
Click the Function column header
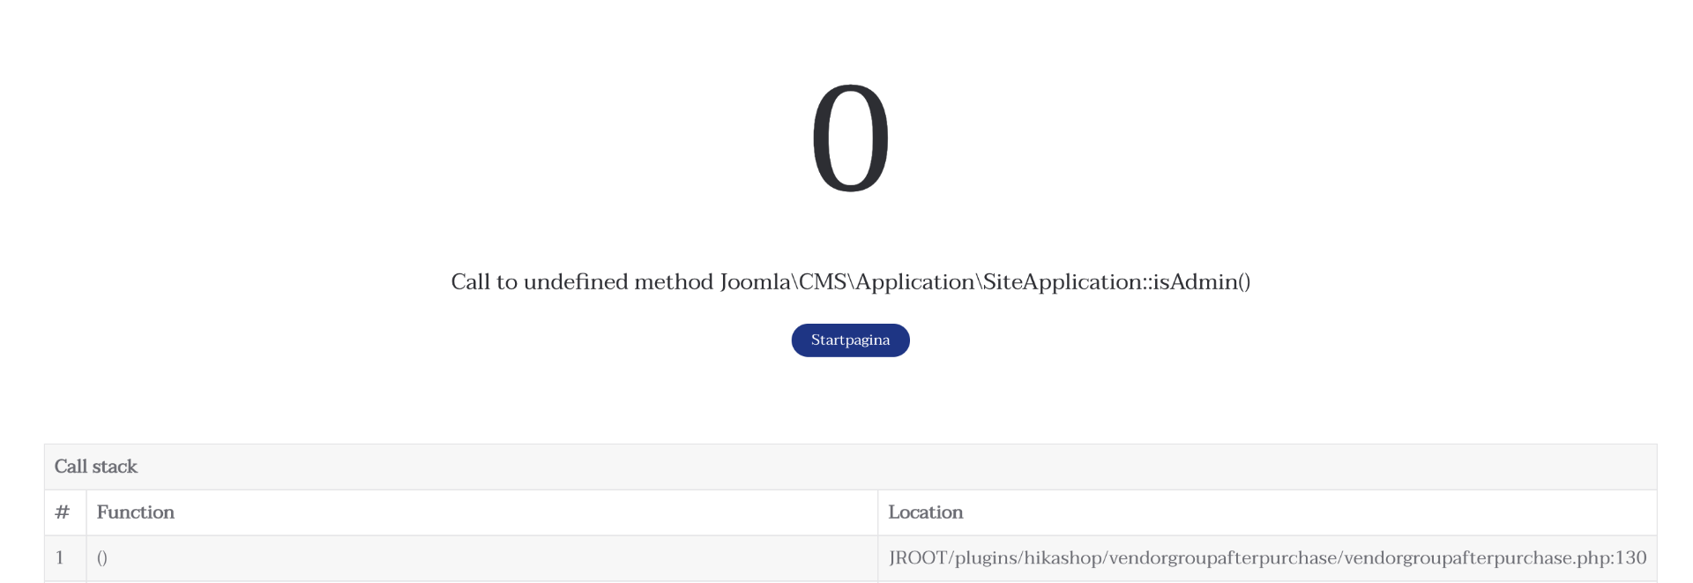[136, 512]
